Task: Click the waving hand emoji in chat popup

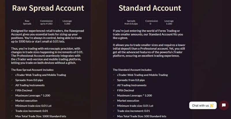Action: click(x=212, y=105)
